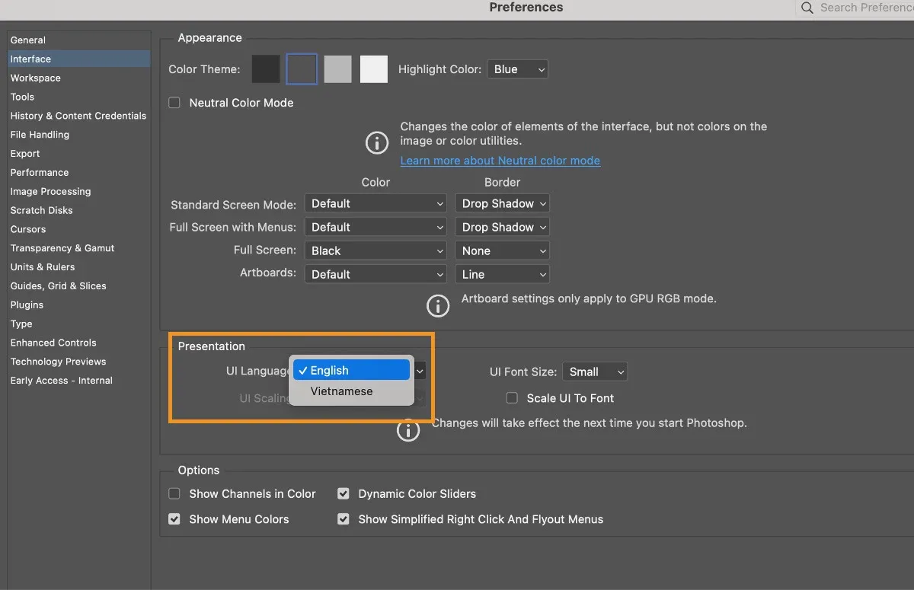Click the search magnifier in Search Preferences field
Screen dimensions: 914x590
pyautogui.click(x=807, y=8)
